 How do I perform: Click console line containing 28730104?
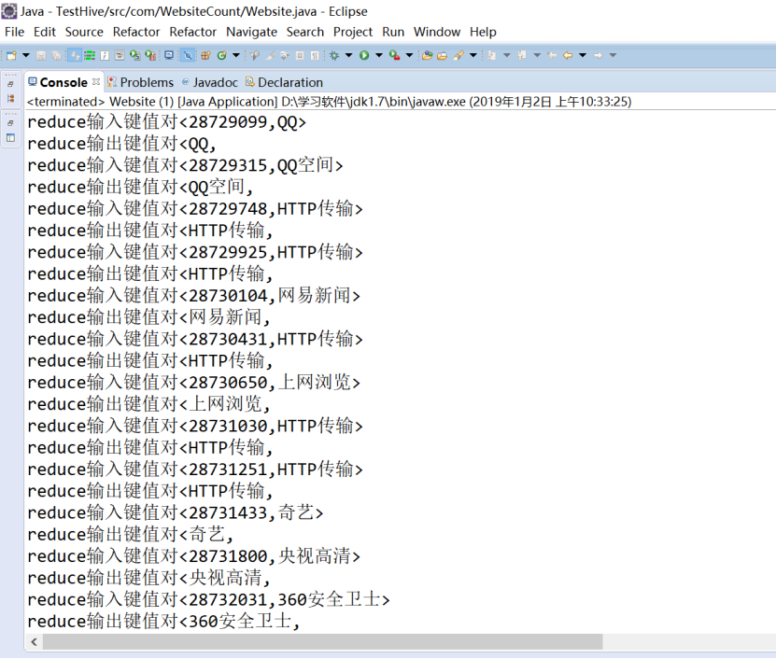coord(194,295)
